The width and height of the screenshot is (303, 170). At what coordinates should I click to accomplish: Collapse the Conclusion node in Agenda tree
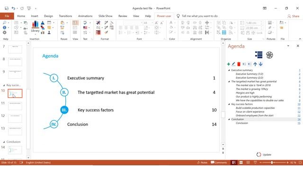point(229,119)
